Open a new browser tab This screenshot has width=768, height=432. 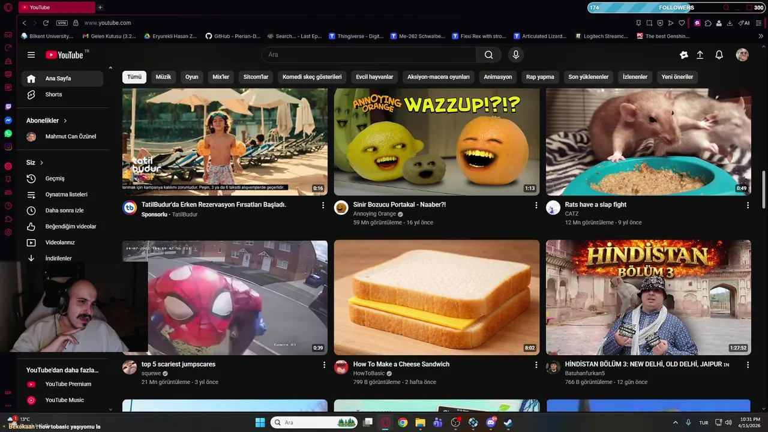coord(100,7)
